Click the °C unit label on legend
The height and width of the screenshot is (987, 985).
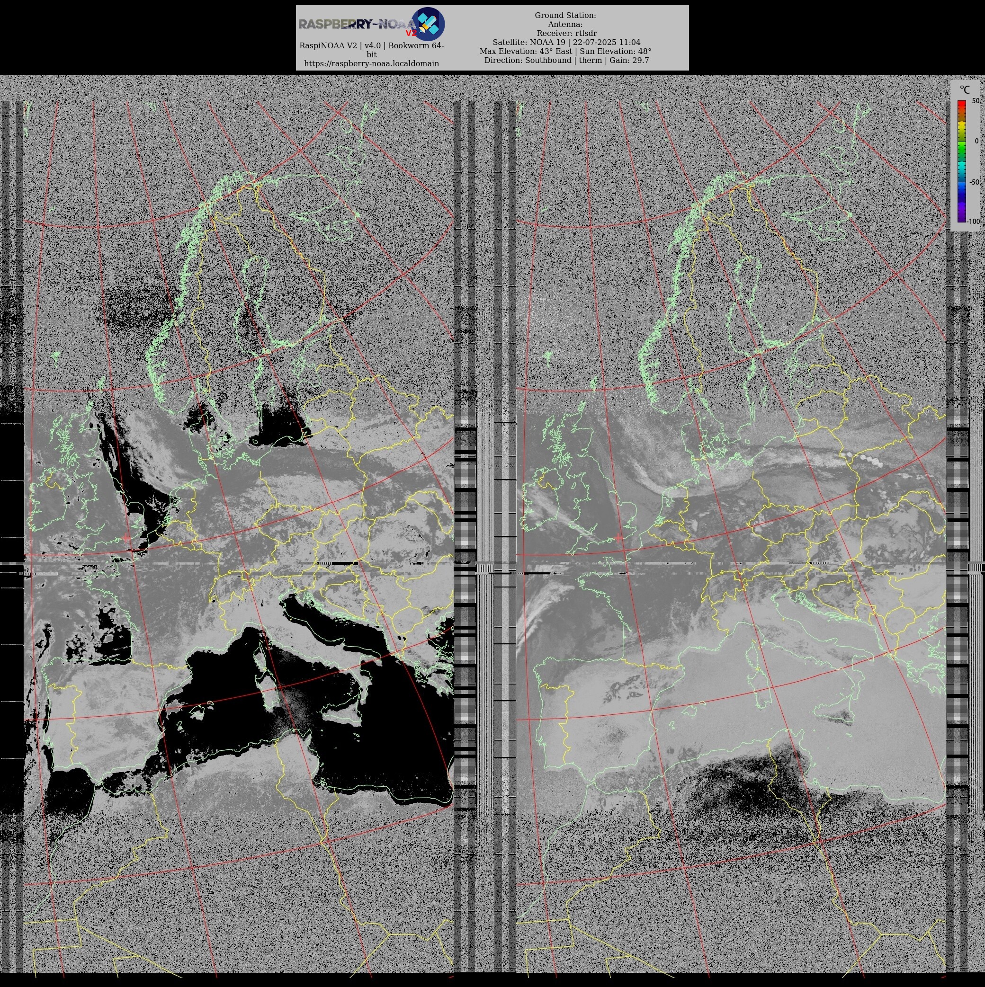pos(965,90)
